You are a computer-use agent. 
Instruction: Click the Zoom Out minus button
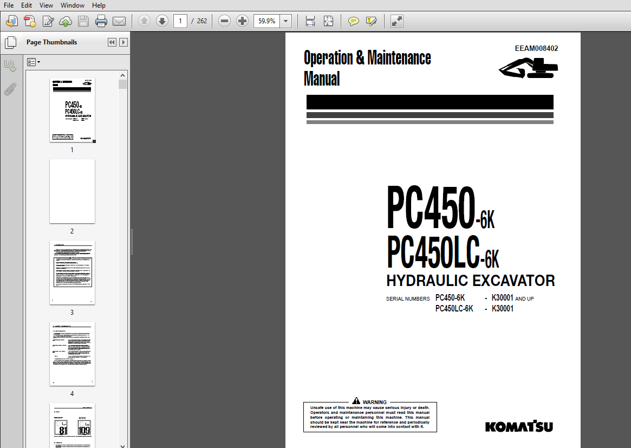pos(224,21)
